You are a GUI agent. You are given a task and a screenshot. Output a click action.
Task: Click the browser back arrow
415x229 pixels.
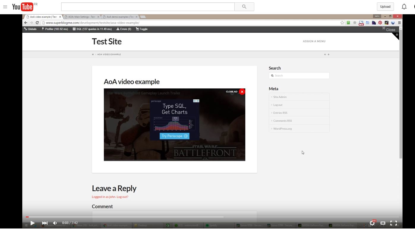click(26, 23)
